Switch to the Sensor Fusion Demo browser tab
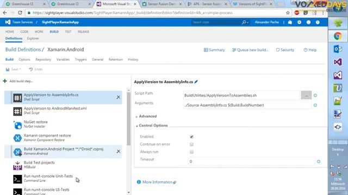This screenshot has width=348, height=195. (x=161, y=4)
